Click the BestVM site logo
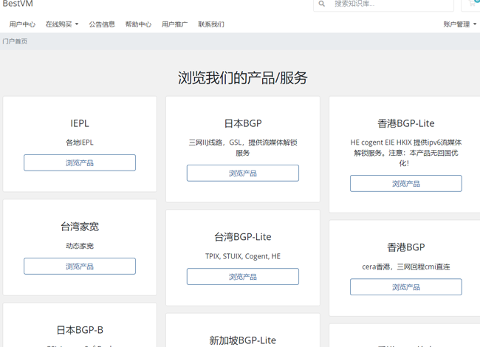480x347 pixels. pos(18,4)
